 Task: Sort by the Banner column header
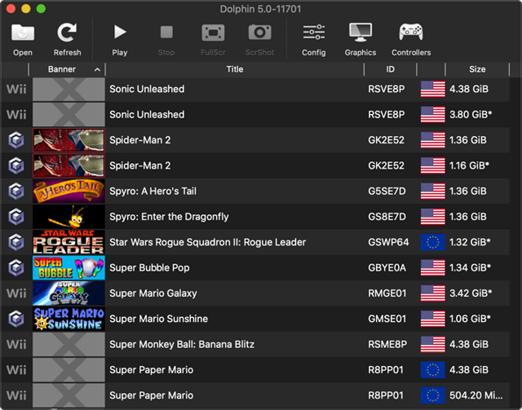(x=67, y=69)
